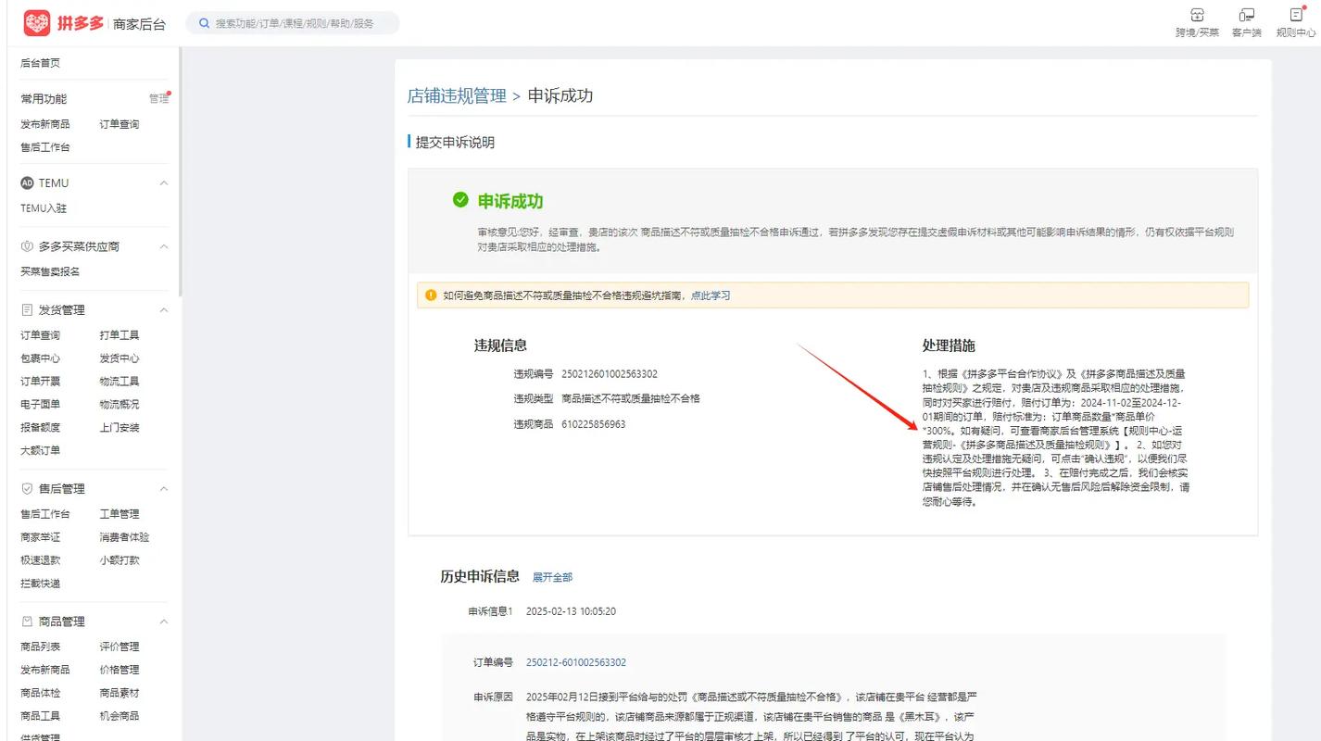
Task: Collapse the 发货管理 section chevron
Action: click(164, 310)
